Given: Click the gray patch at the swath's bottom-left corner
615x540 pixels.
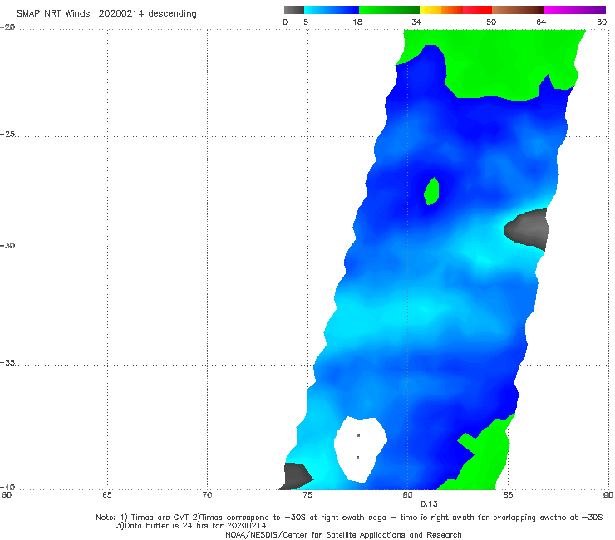Looking at the screenshot, I should 296,477.
